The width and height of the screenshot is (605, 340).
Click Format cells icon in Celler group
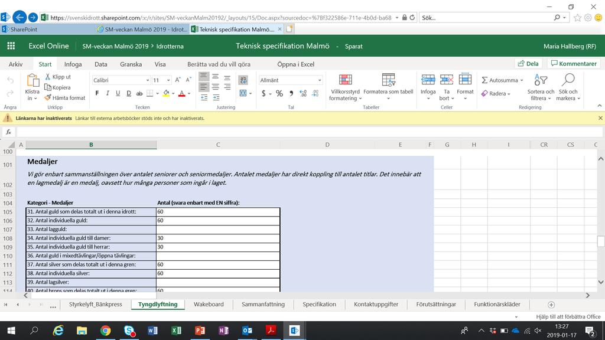(x=465, y=80)
